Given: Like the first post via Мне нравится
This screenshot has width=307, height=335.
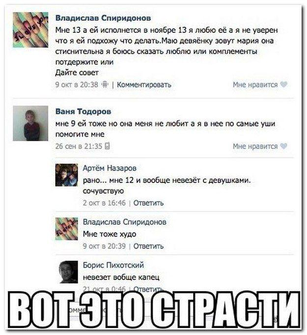Looking at the screenshot, I should [255, 85].
